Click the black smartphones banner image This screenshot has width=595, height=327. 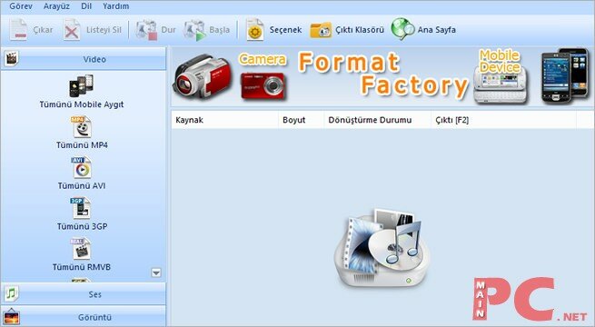(565, 75)
